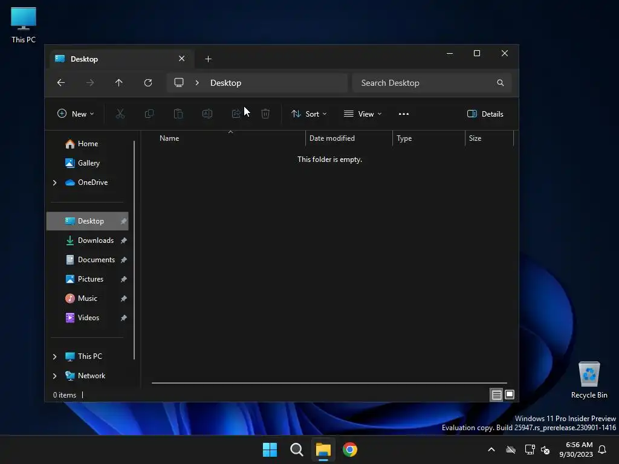Click the Cut scissors icon in toolbar
619x464 pixels.
click(120, 114)
